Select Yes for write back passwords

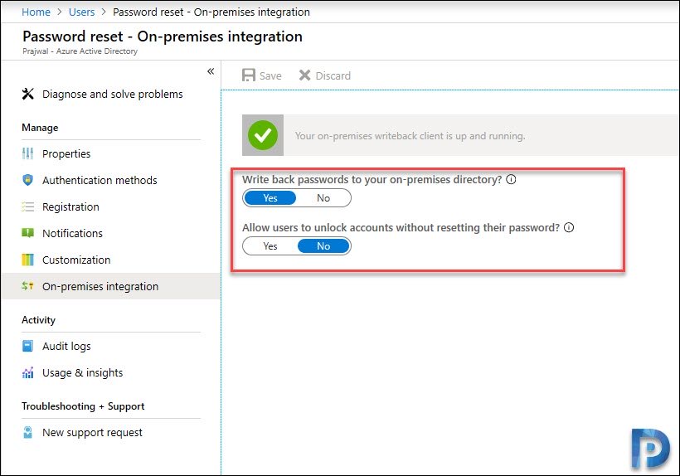pyautogui.click(x=270, y=198)
